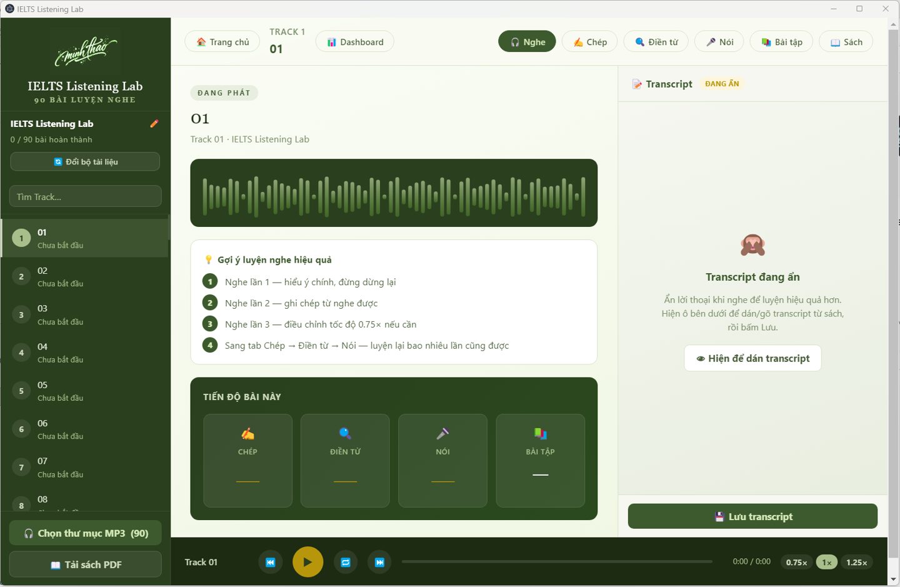This screenshot has height=587, width=900.
Task: Select track 01 in the sidebar
Action: (85, 238)
